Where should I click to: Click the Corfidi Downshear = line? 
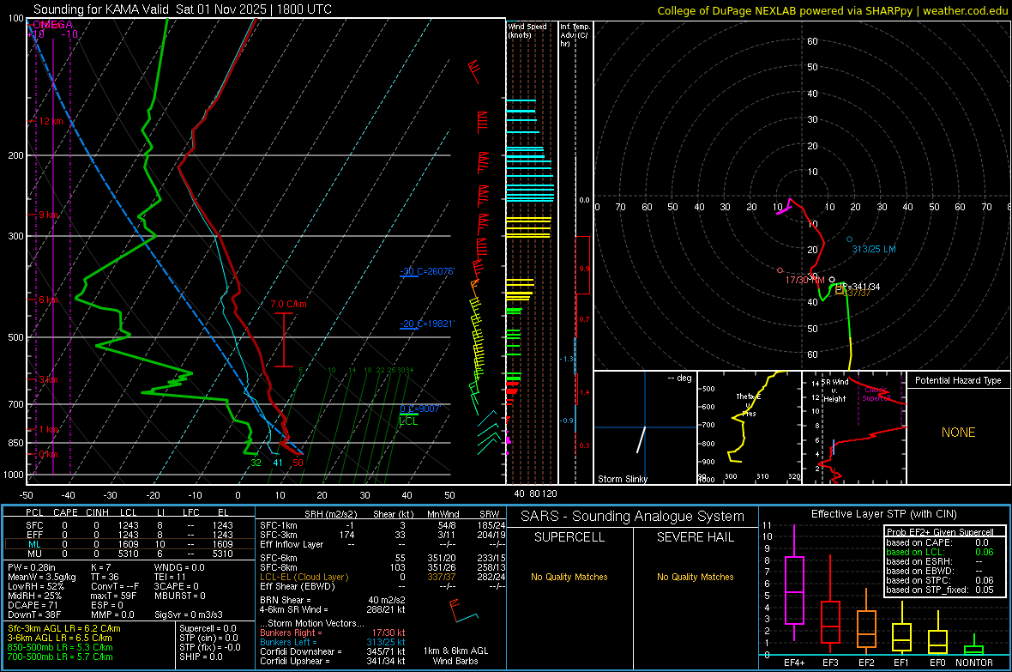(x=333, y=652)
